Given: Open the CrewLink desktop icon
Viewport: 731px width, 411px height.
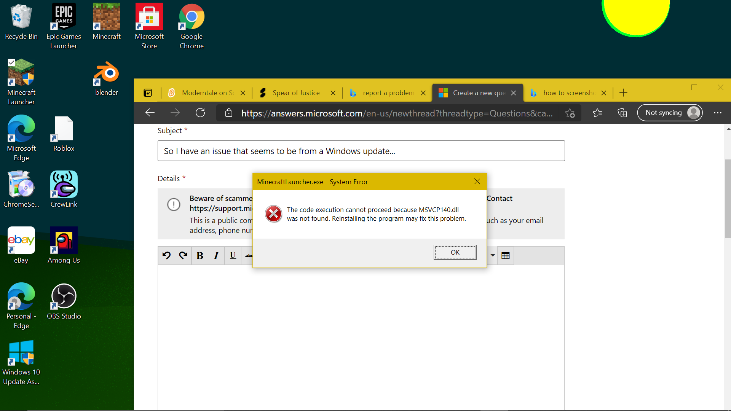Looking at the screenshot, I should click(64, 190).
